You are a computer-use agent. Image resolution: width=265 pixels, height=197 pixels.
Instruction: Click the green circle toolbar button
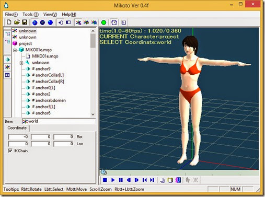(x=103, y=22)
